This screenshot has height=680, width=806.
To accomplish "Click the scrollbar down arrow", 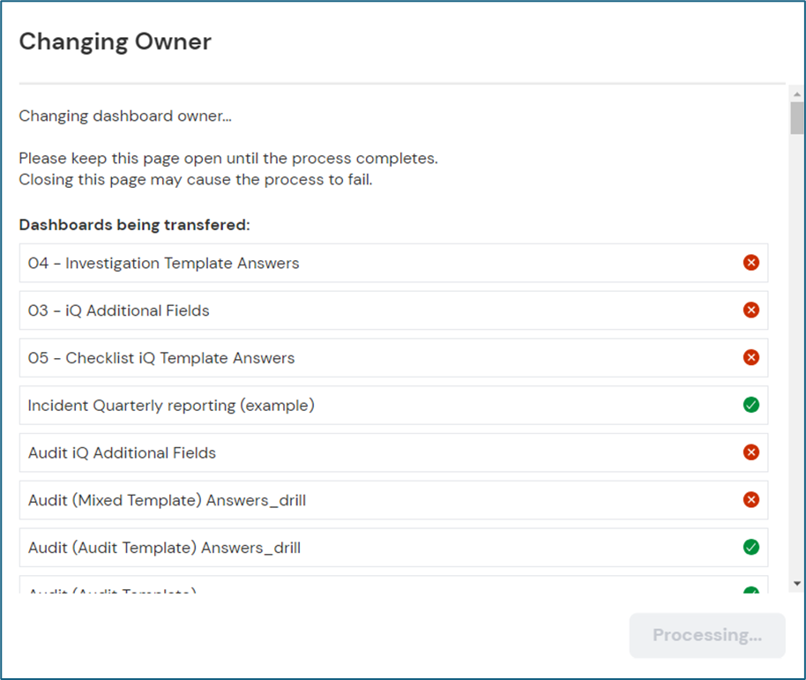I will point(796,583).
